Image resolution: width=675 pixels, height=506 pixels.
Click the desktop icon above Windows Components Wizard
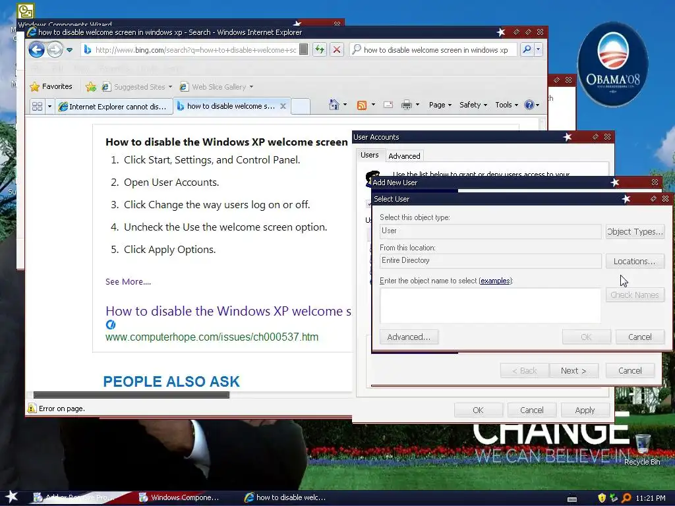26,11
